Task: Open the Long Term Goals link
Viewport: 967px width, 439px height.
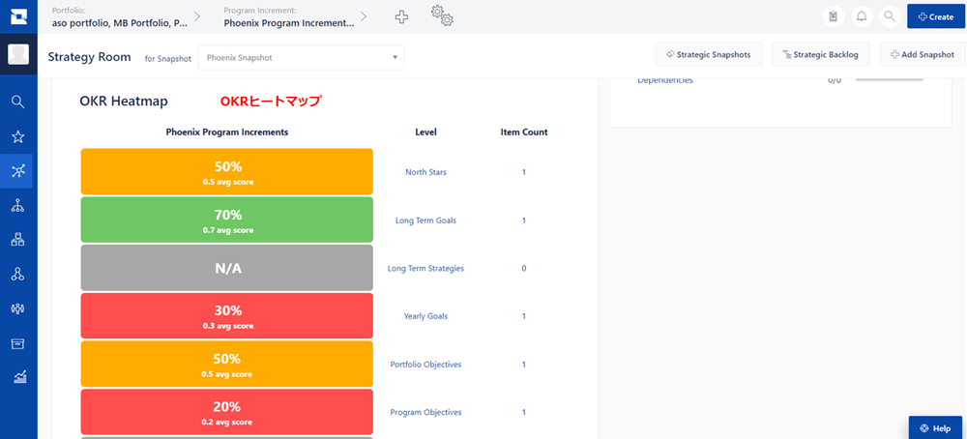Action: coord(425,220)
